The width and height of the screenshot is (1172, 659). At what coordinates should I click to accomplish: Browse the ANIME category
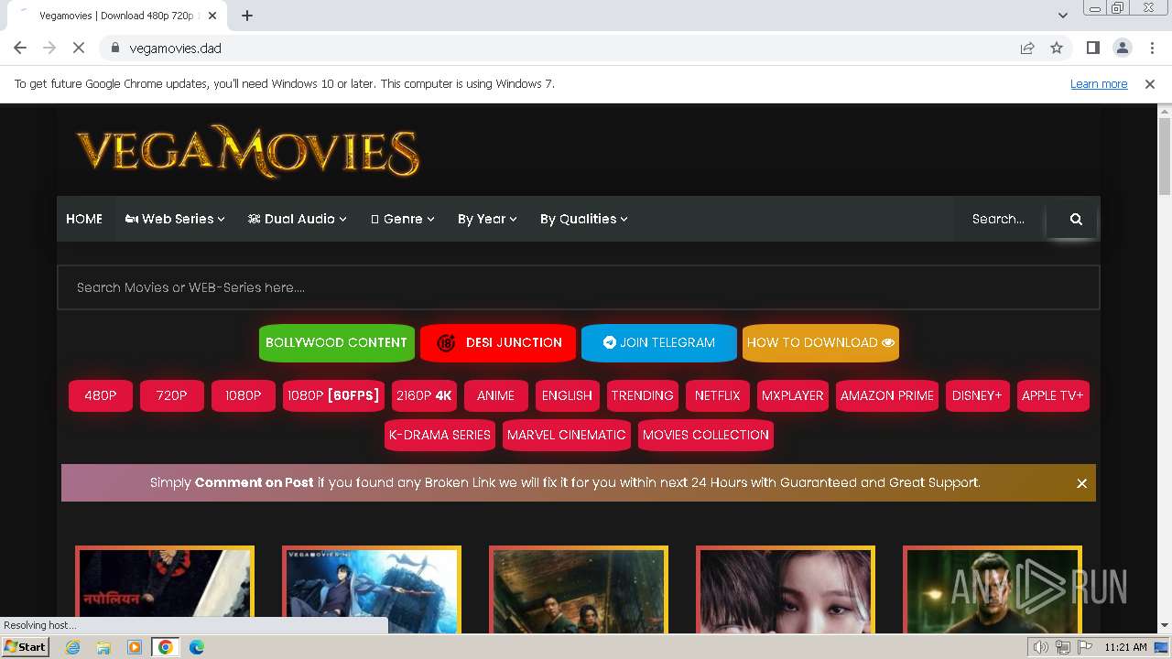click(x=496, y=395)
